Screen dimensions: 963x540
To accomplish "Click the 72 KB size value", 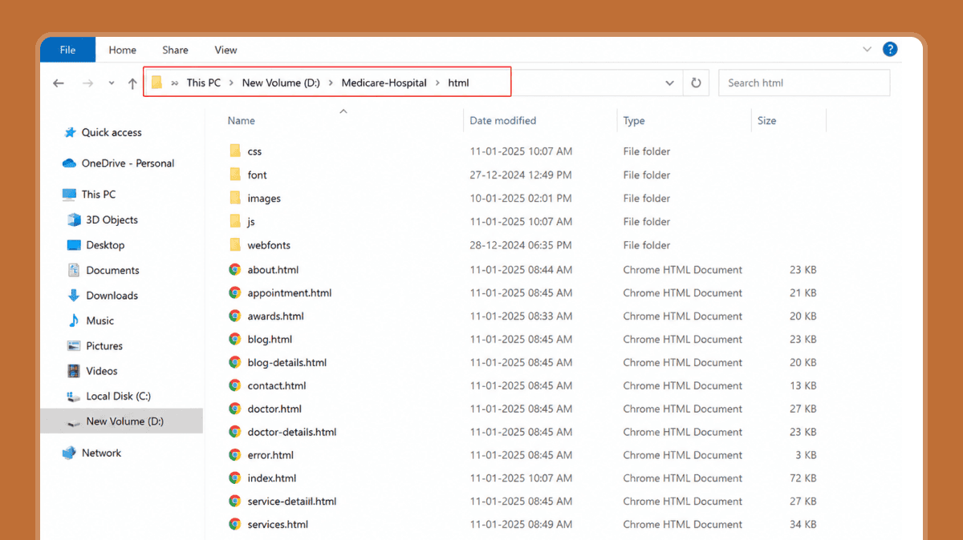I will click(803, 478).
